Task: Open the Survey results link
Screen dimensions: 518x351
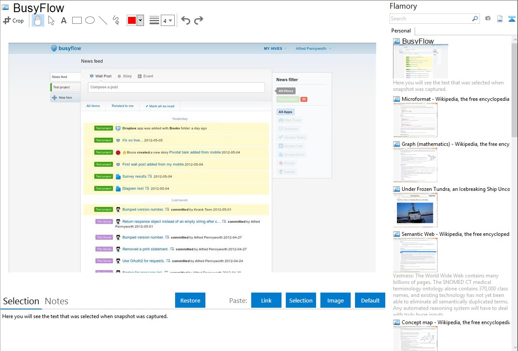Action: (134, 176)
